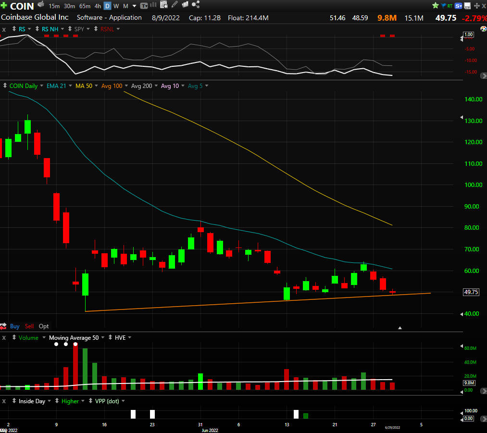Switch to the 65m timeframe
This screenshot has height=433, width=487.
coord(85,6)
